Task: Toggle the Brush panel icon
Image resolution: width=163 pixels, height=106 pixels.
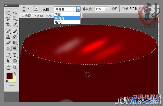Action: coord(36,9)
